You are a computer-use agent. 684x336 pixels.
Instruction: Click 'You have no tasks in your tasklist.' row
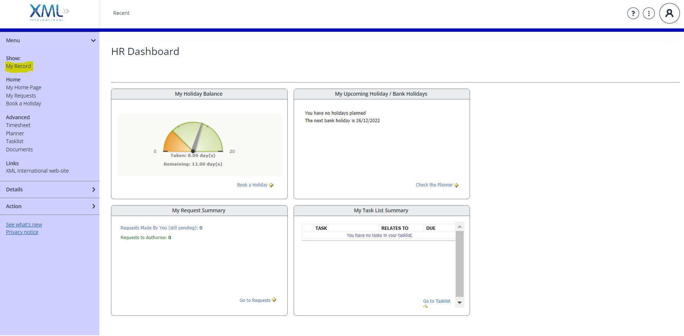click(380, 235)
